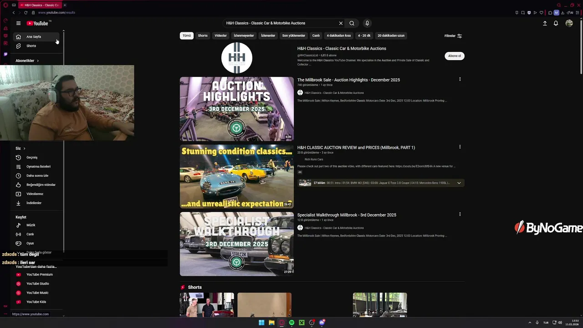Image resolution: width=583 pixels, height=328 pixels.
Task: Select the 4 dakikadan kısa chip
Action: point(338,36)
